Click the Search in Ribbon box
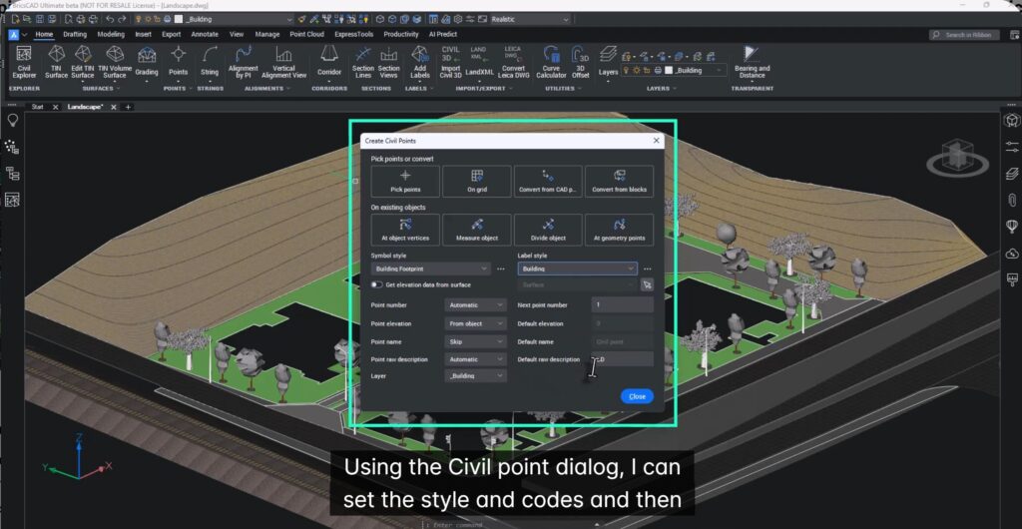This screenshot has height=529, width=1022. tap(964, 35)
